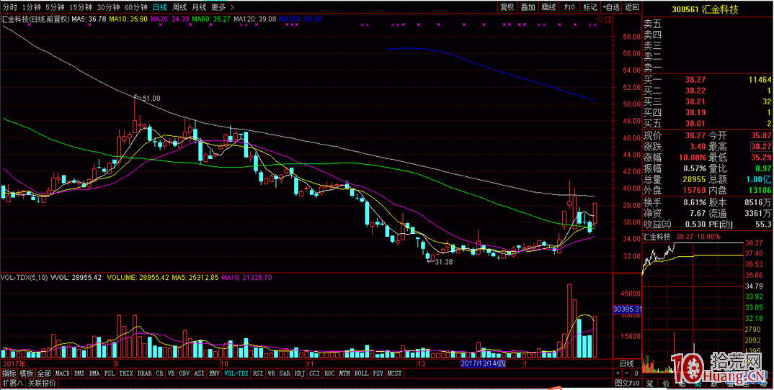The height and width of the screenshot is (390, 774).
Task: Switch to the 月线 monthly chart
Action: (x=199, y=7)
